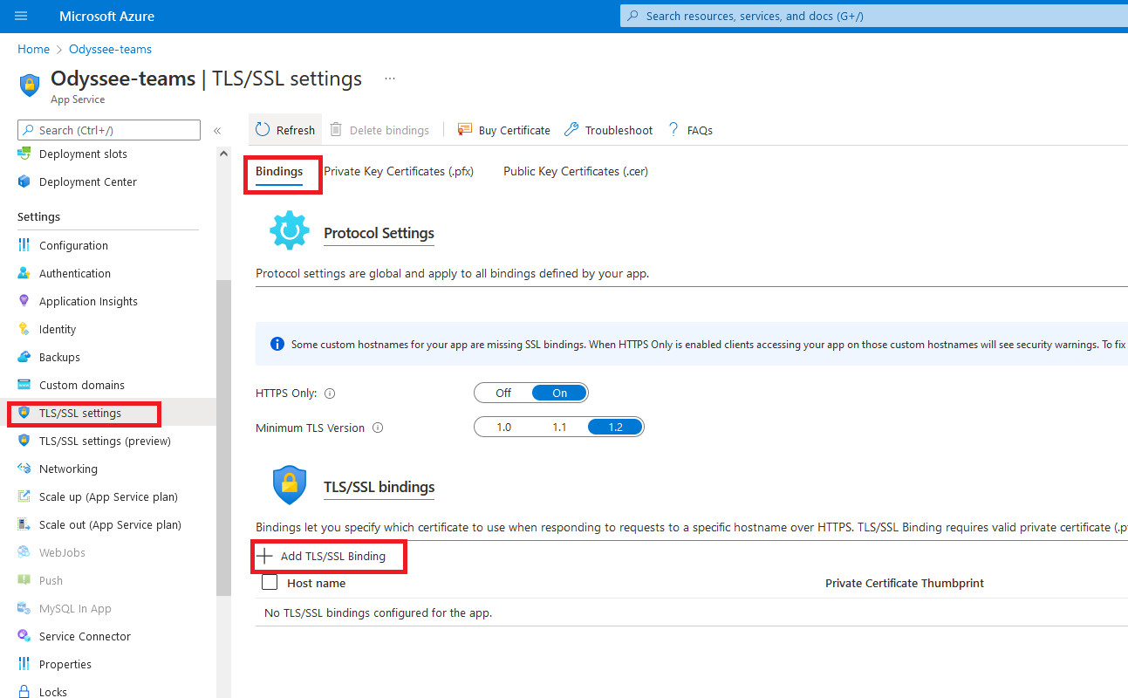Screen dimensions: 1128x698
Task: Click the Networking sidebar icon
Action: tap(24, 469)
